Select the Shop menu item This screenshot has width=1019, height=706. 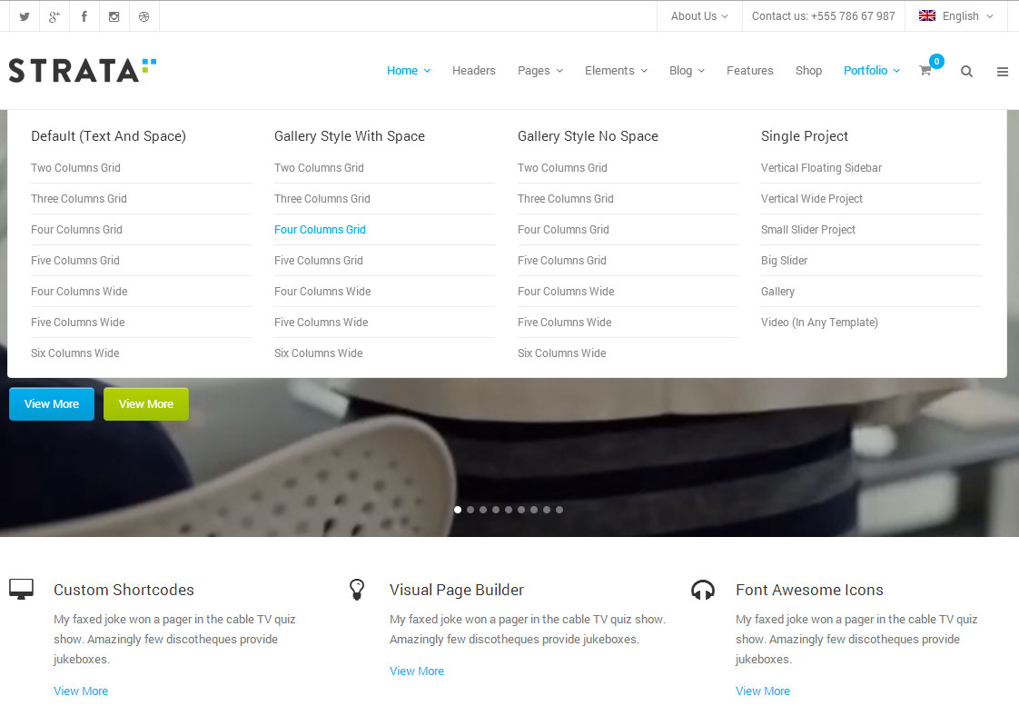tap(808, 71)
